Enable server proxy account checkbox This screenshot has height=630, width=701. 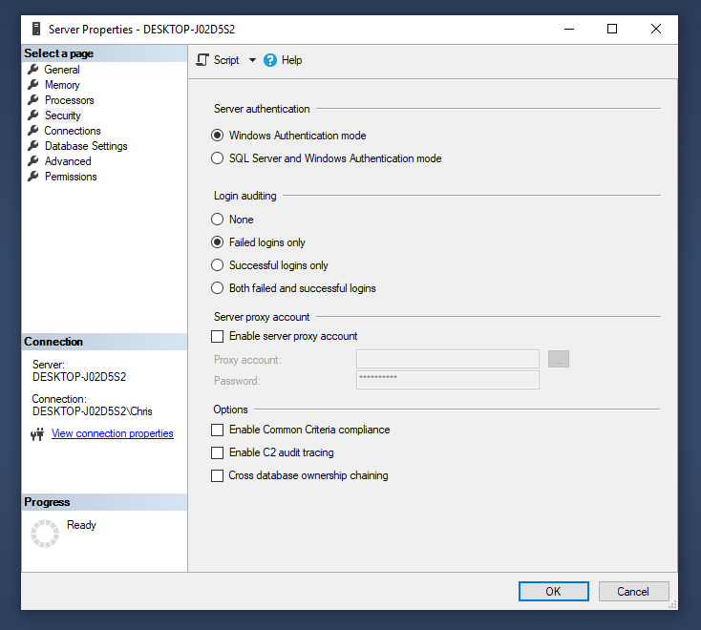click(x=218, y=336)
